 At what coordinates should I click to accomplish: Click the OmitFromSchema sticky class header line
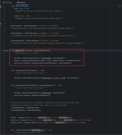tap(20, 6)
